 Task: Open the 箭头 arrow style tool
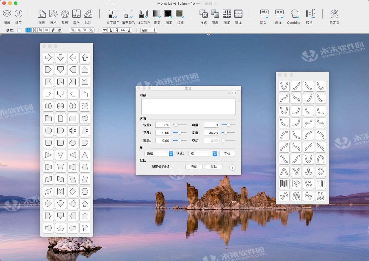264,14
